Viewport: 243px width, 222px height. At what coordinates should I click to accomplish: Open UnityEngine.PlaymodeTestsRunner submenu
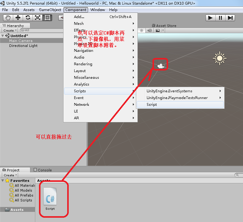(180, 98)
